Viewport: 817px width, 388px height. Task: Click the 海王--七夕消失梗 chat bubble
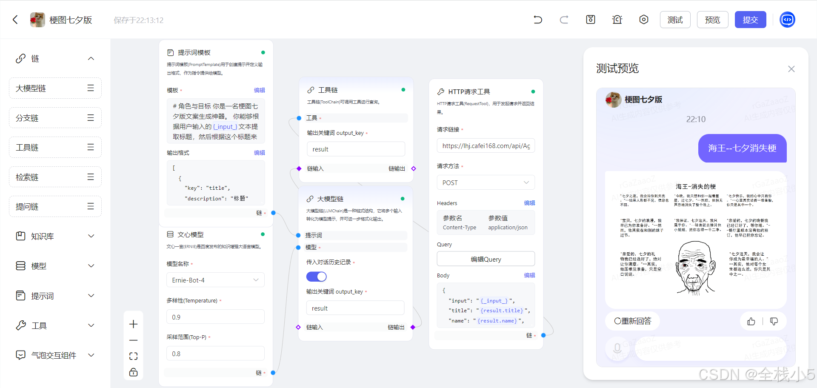[x=742, y=148]
